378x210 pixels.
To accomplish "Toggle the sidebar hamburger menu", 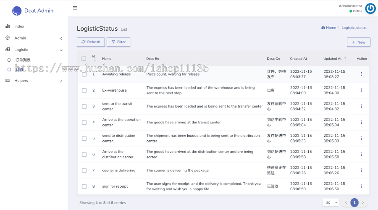I will [75, 8].
